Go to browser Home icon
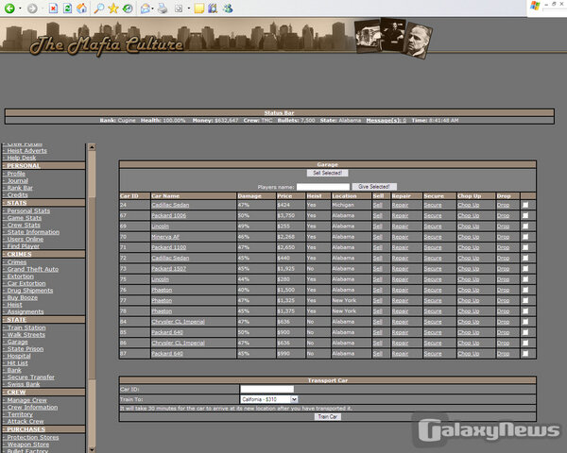 point(82,8)
